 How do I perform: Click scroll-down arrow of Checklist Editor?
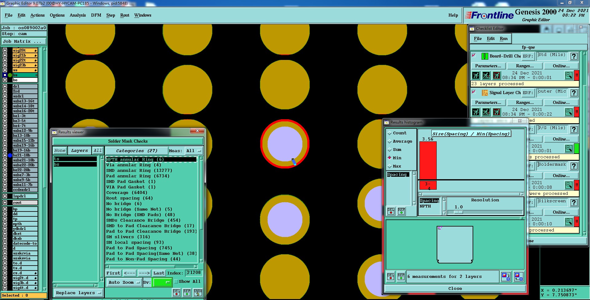coord(584,234)
